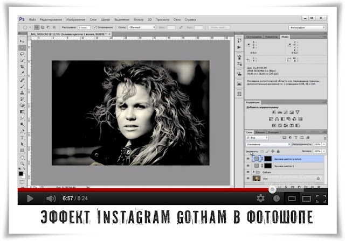Toggle the layer filter switch
Viewport: 345px width, 241px height.
[325, 138]
